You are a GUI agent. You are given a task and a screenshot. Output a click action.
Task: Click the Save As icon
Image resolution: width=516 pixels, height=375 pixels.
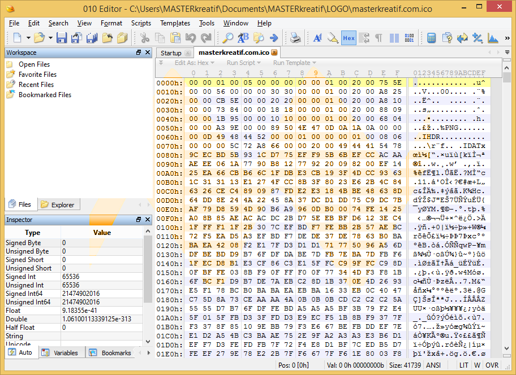(77, 38)
